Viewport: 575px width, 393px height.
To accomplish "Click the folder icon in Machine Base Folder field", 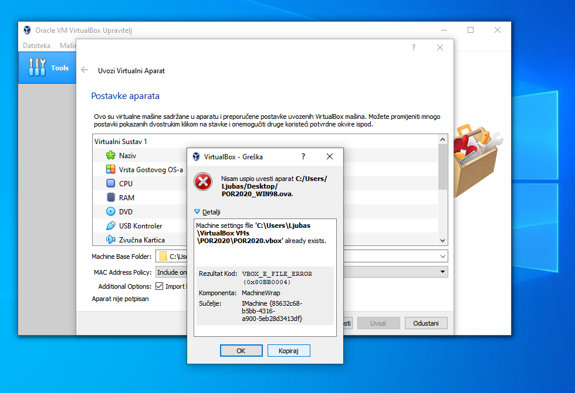I will 163,256.
